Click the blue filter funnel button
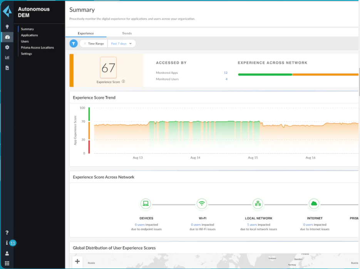 74,43
